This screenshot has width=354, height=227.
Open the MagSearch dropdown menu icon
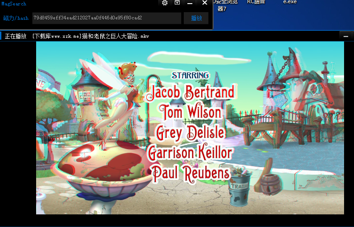pos(177,3)
